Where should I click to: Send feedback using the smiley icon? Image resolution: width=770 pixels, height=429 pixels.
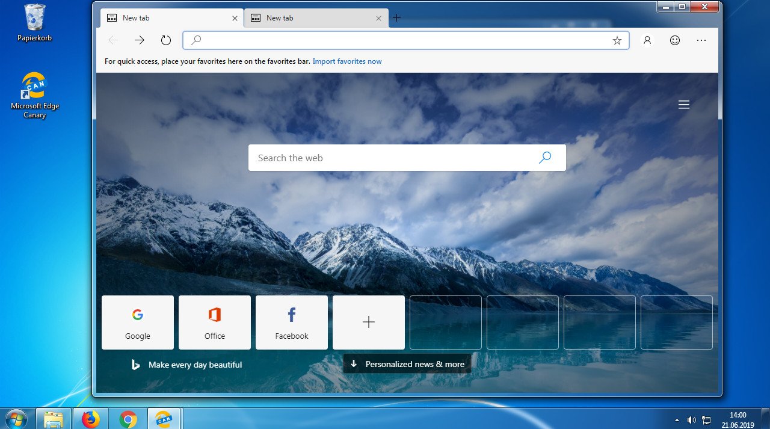click(674, 40)
